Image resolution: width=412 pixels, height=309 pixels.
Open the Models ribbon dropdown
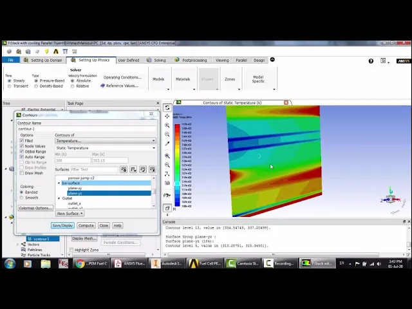[160, 79]
